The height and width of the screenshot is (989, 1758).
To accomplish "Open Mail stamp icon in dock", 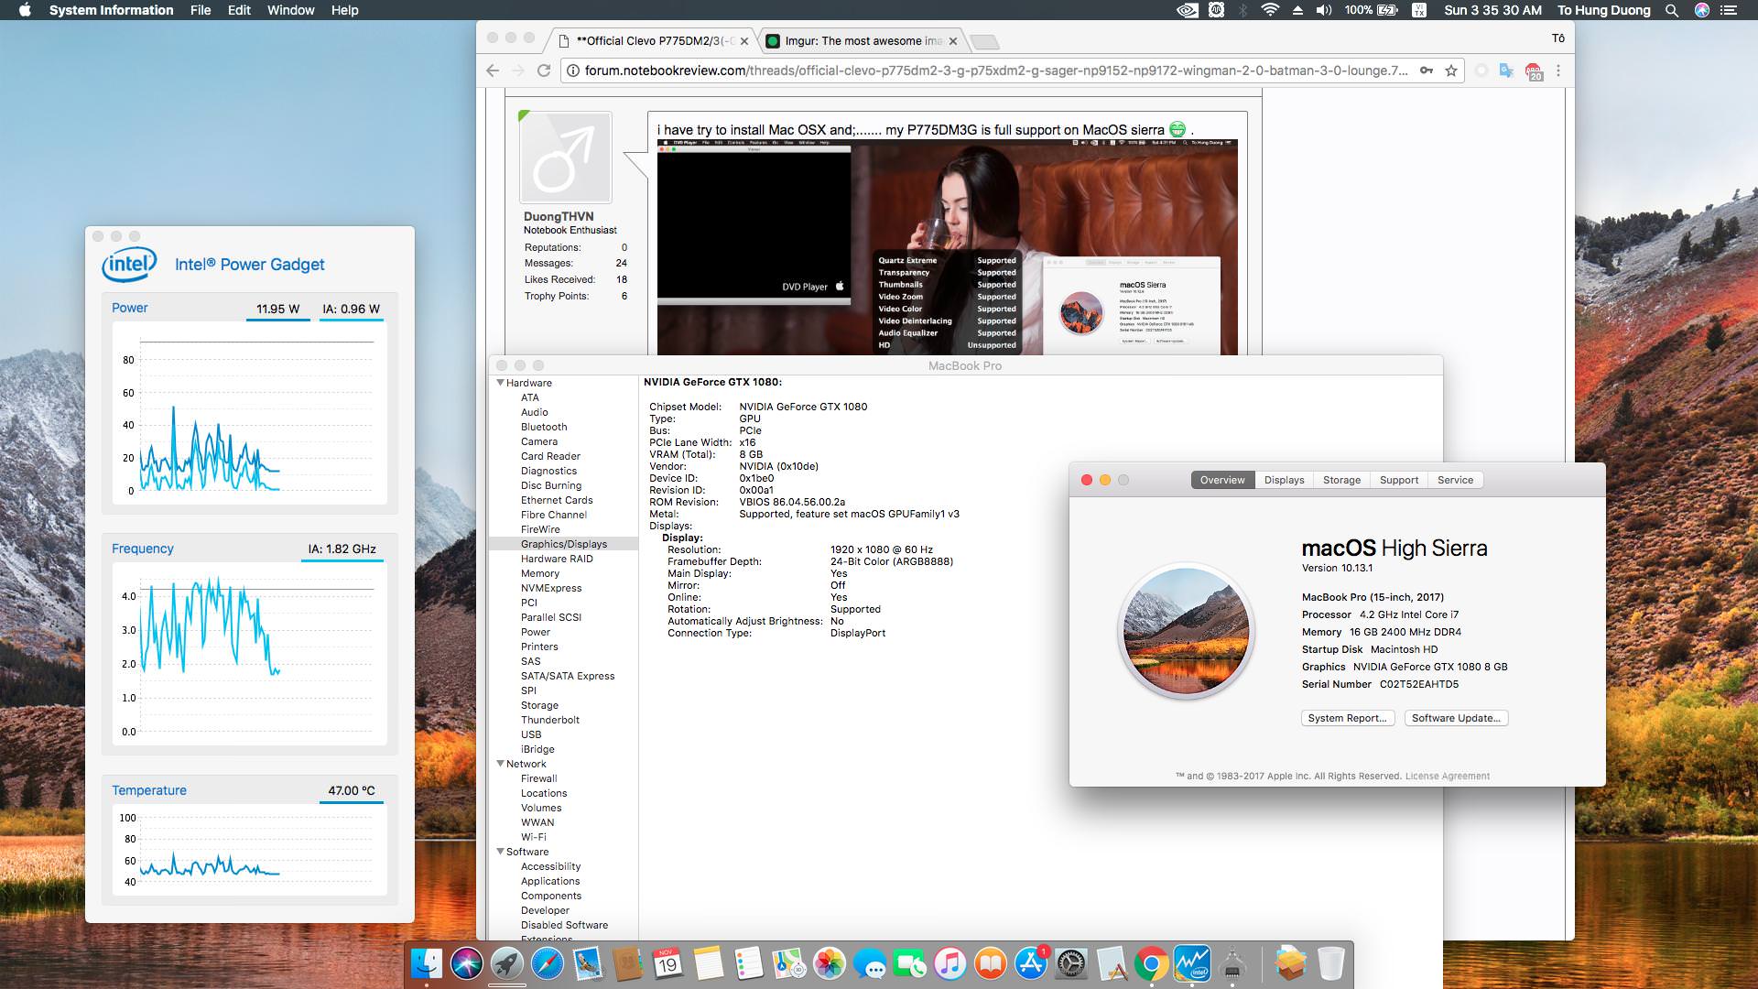I will (x=587, y=963).
